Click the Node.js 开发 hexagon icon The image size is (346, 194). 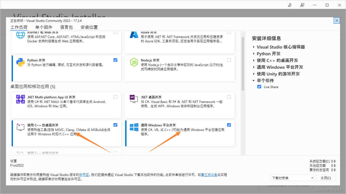coord(134,62)
